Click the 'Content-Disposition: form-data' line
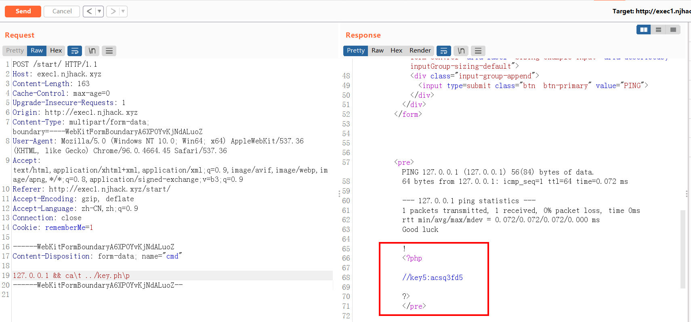Viewport: 691px width, 322px height. (x=97, y=256)
